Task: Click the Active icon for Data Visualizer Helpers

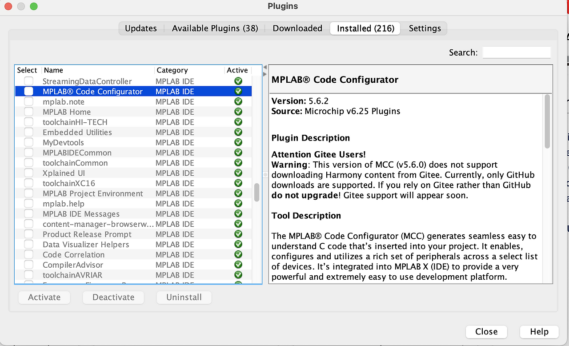Action: click(238, 245)
